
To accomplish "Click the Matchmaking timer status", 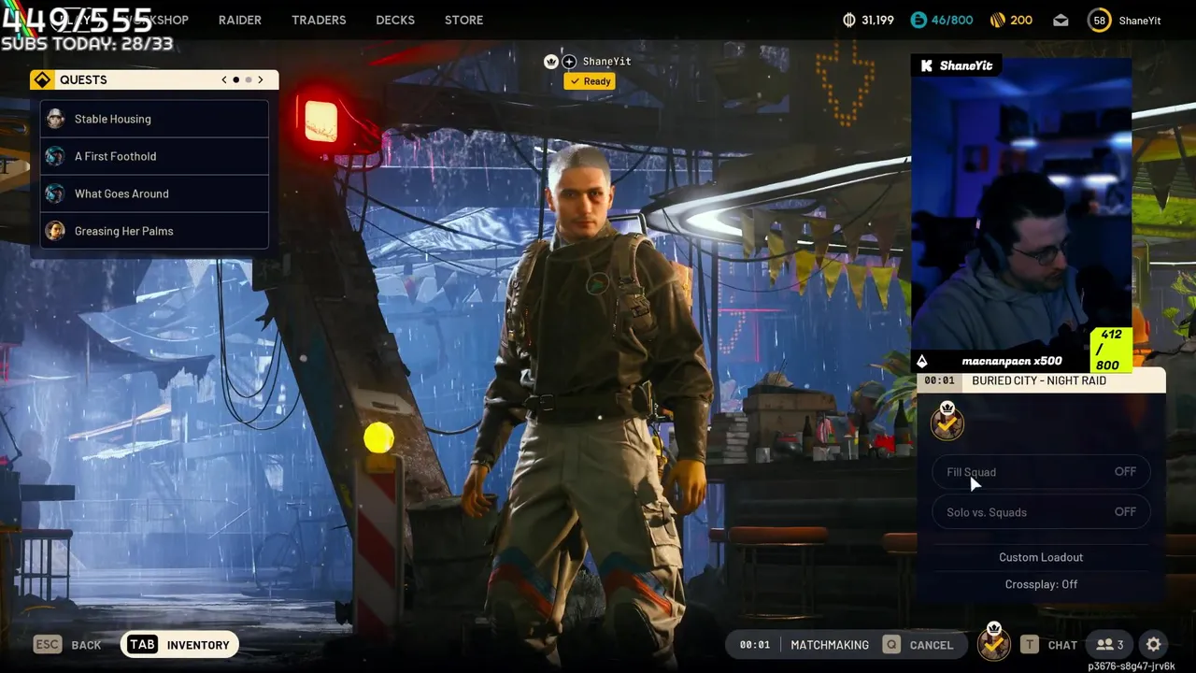I will [x=804, y=645].
